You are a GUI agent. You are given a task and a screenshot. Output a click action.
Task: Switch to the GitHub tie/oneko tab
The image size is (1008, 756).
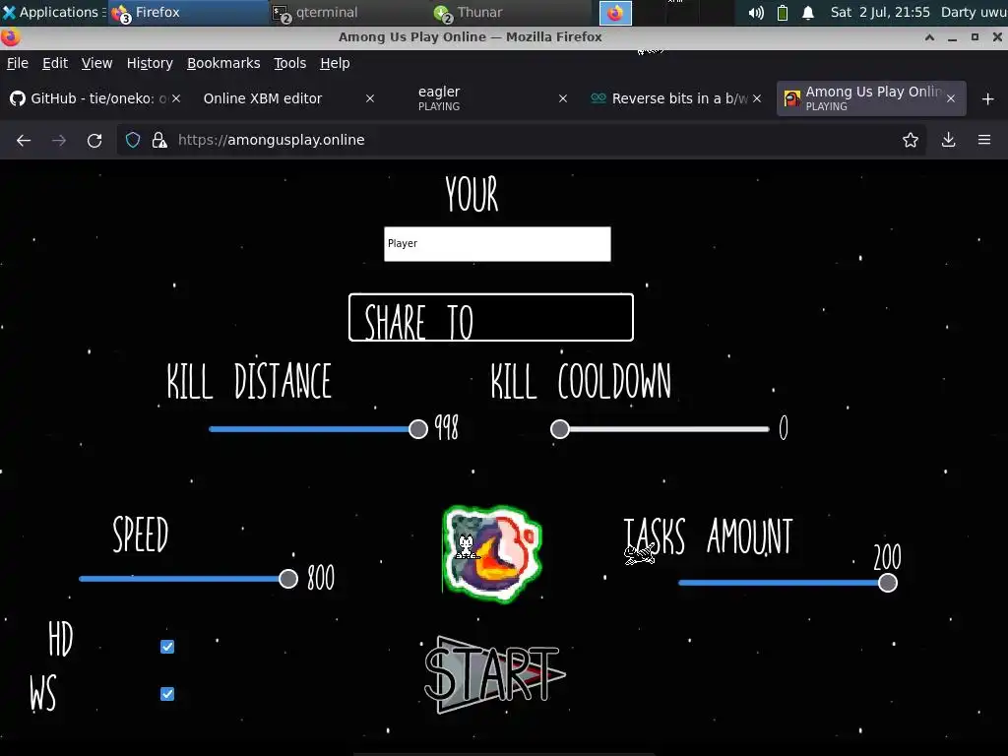(96, 98)
